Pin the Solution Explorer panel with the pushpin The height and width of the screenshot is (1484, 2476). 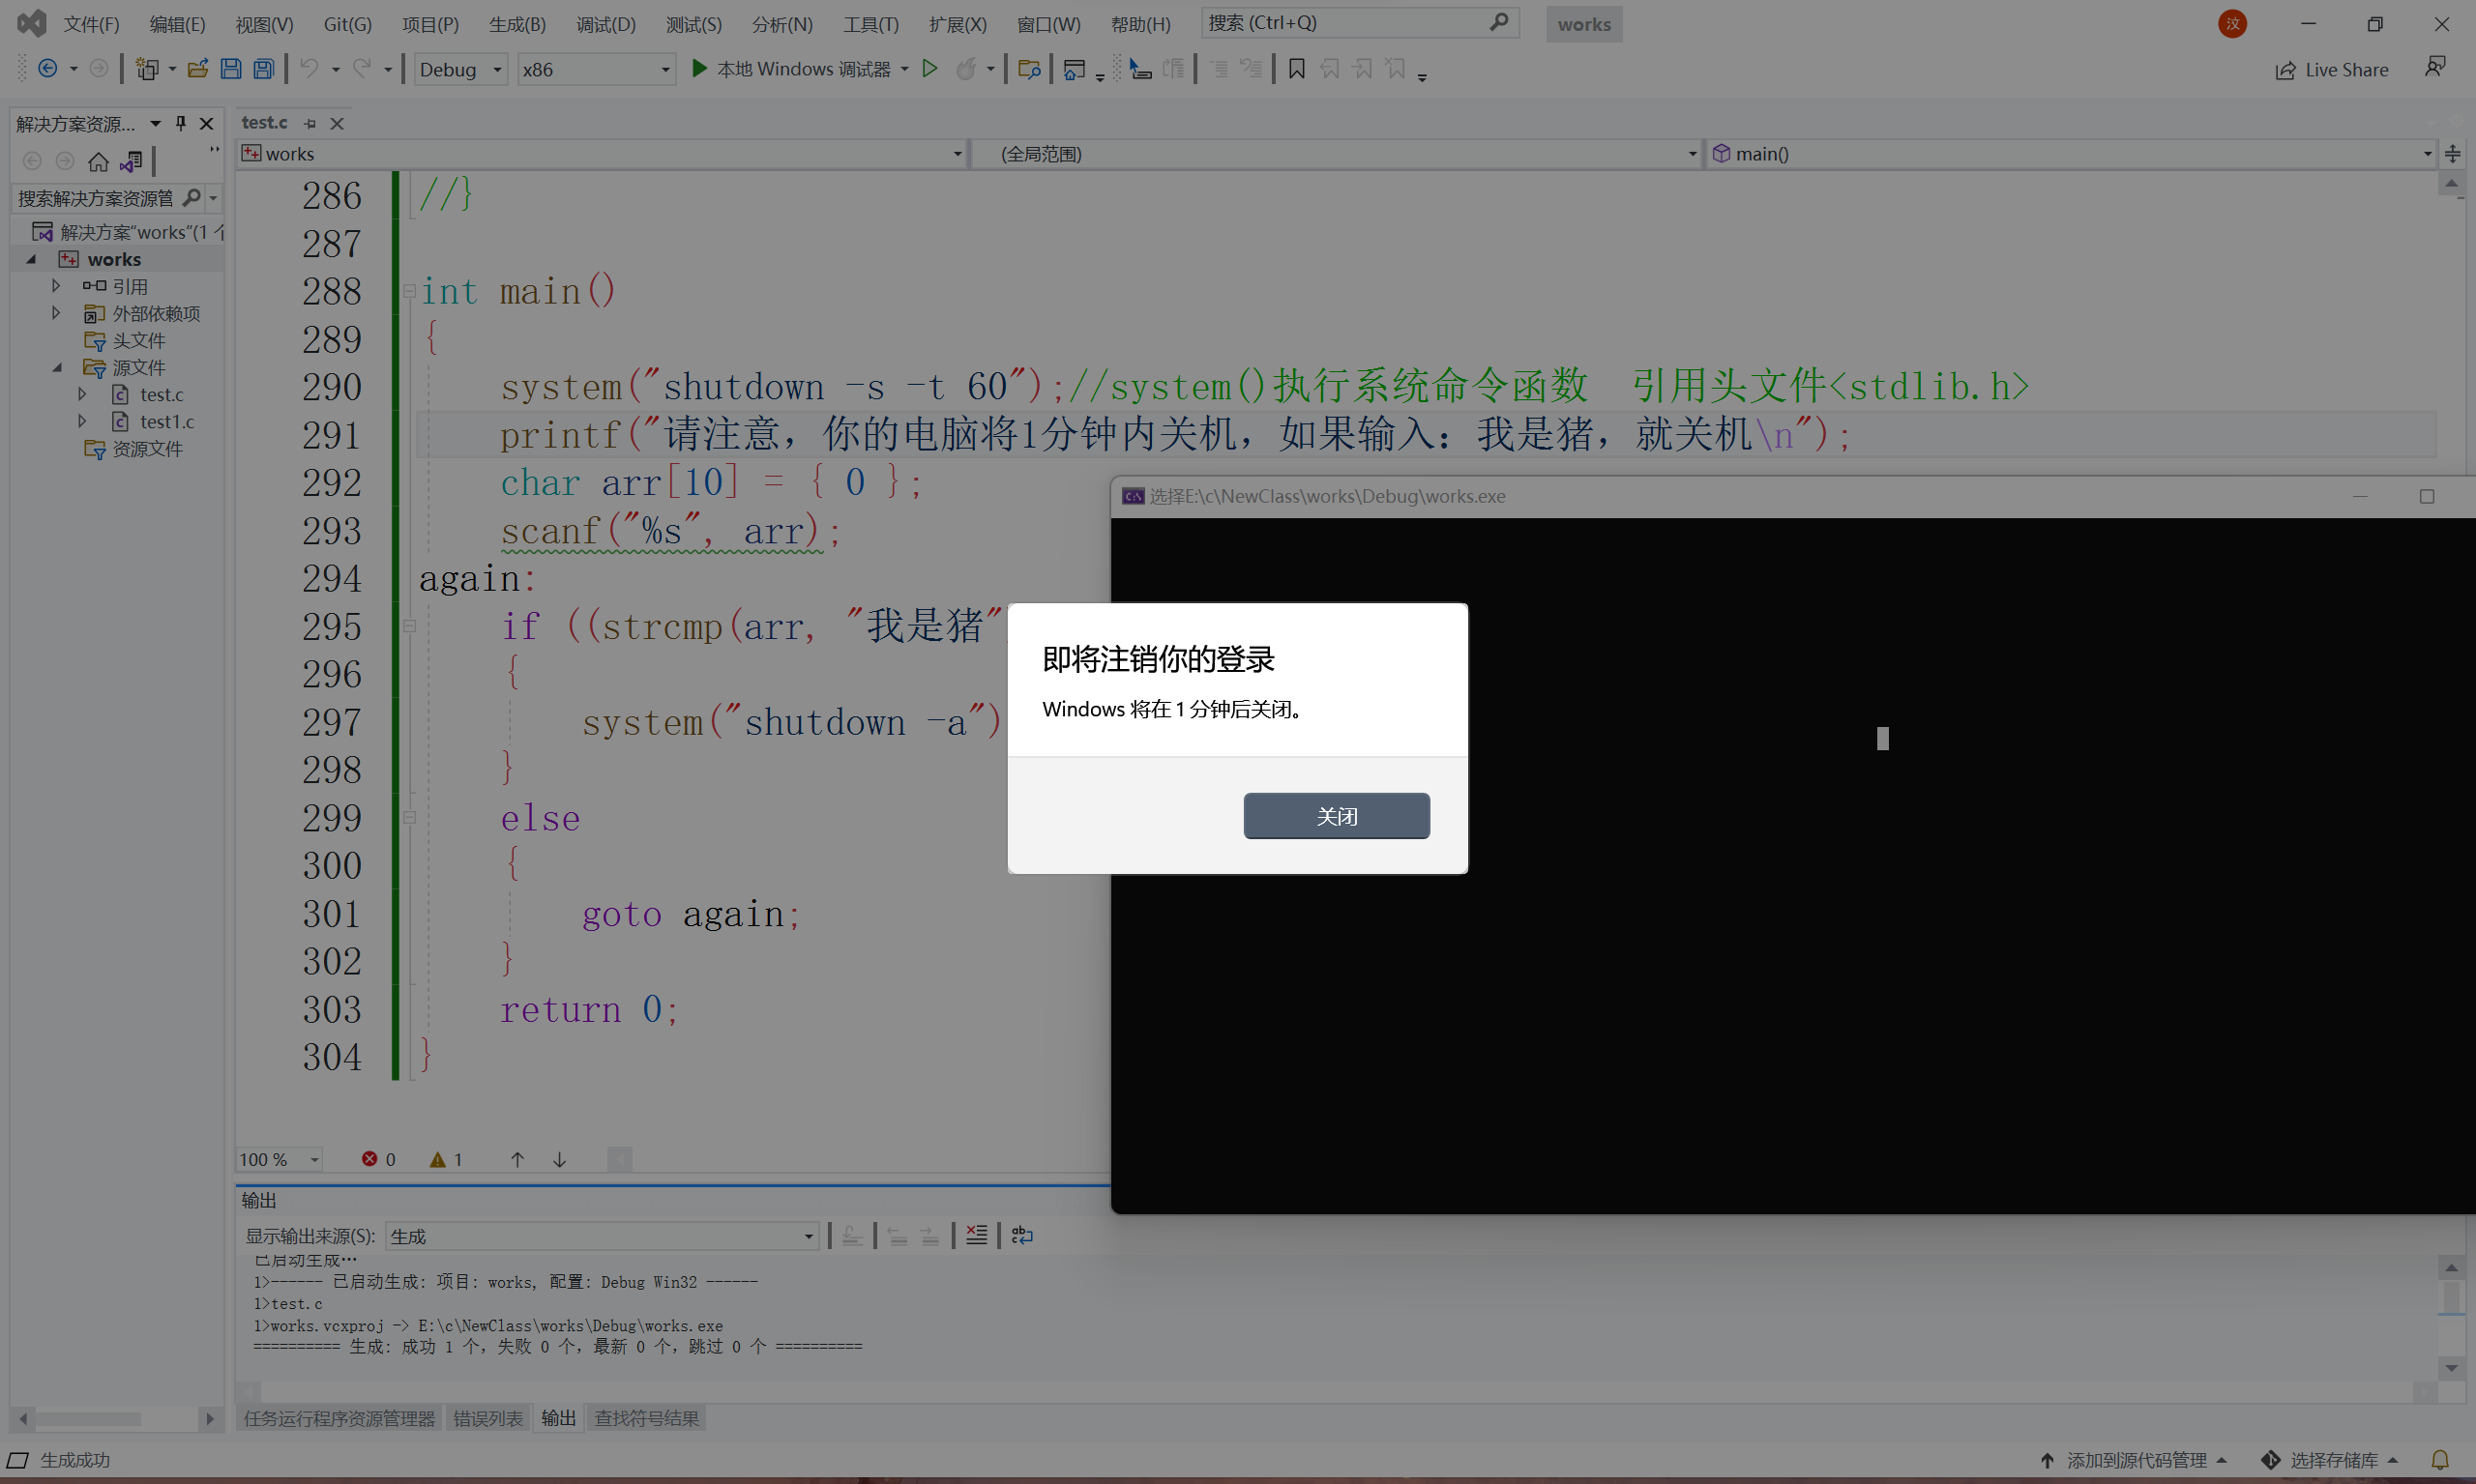point(181,123)
